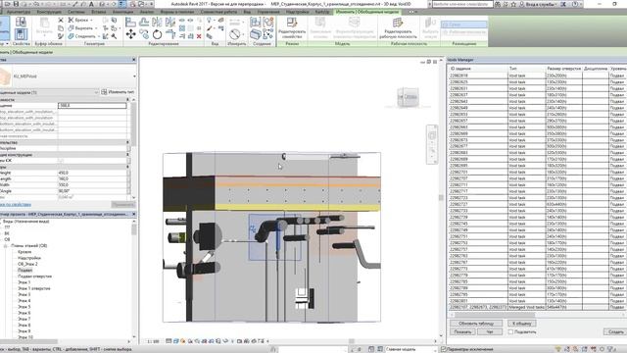The image size is (627, 353).
Task: Click Save icon in quick access toolbar
Action: (x=16, y=4)
